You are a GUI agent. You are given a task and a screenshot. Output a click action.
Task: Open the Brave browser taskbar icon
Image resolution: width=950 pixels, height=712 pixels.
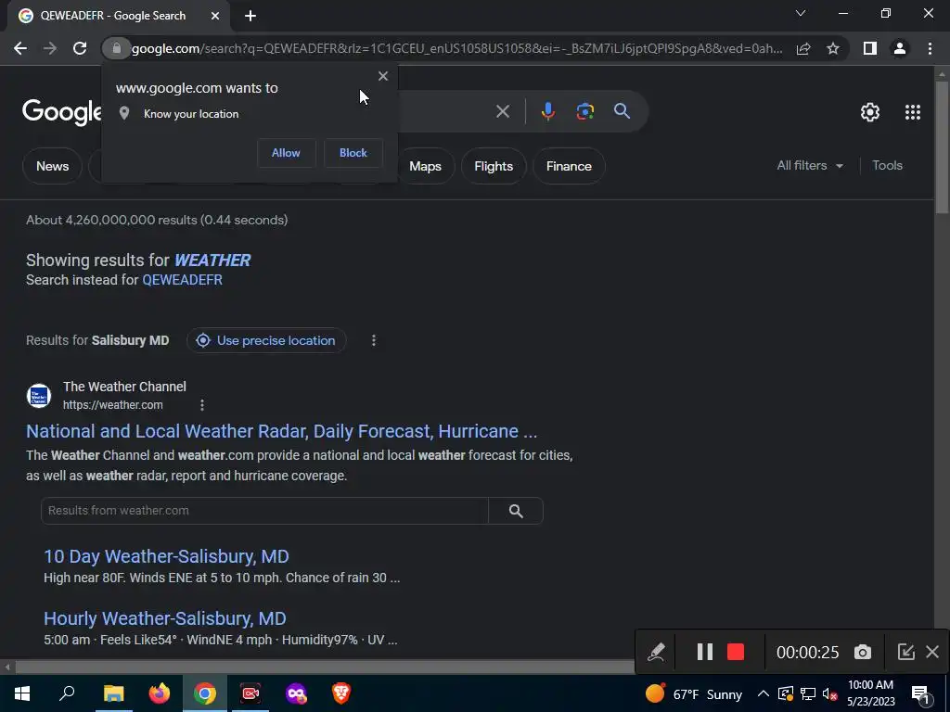coord(341,693)
